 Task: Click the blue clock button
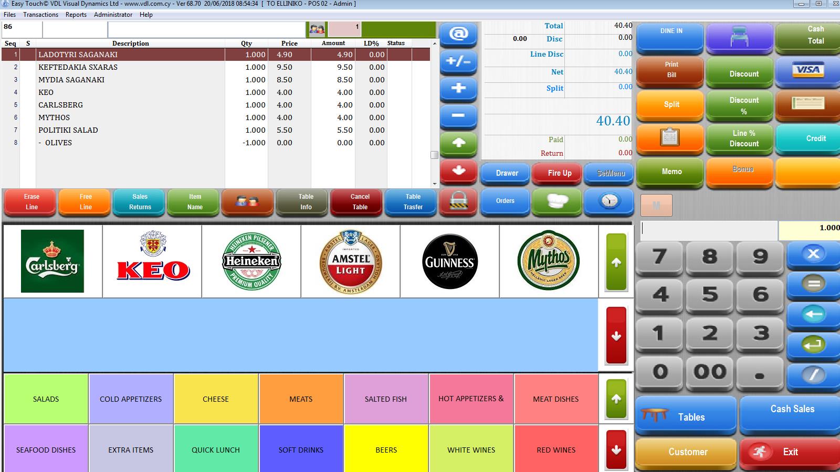pyautogui.click(x=609, y=201)
